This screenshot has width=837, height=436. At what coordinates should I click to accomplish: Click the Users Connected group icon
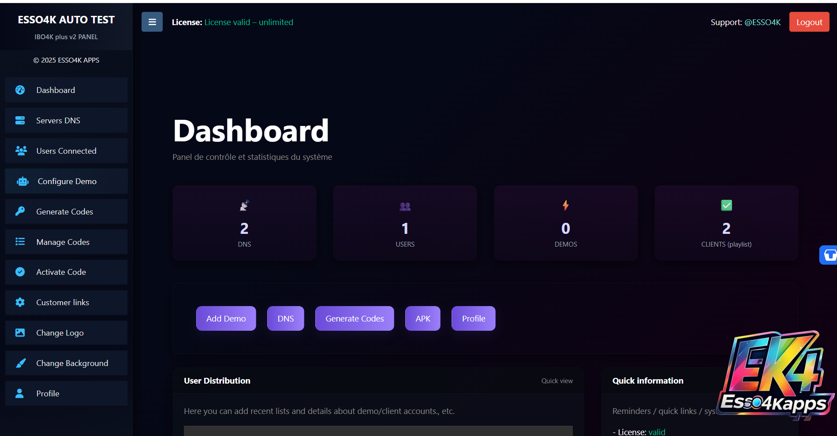coord(21,151)
